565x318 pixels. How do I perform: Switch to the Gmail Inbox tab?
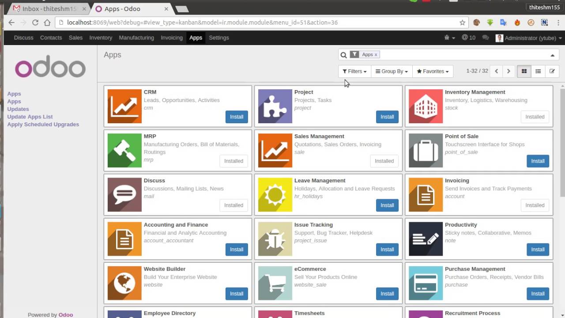click(49, 8)
